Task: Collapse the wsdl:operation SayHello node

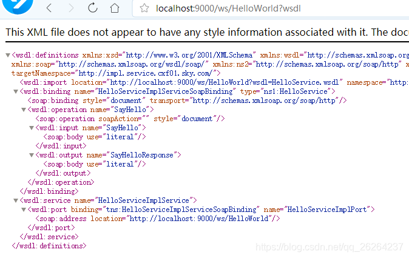Action: (24, 110)
